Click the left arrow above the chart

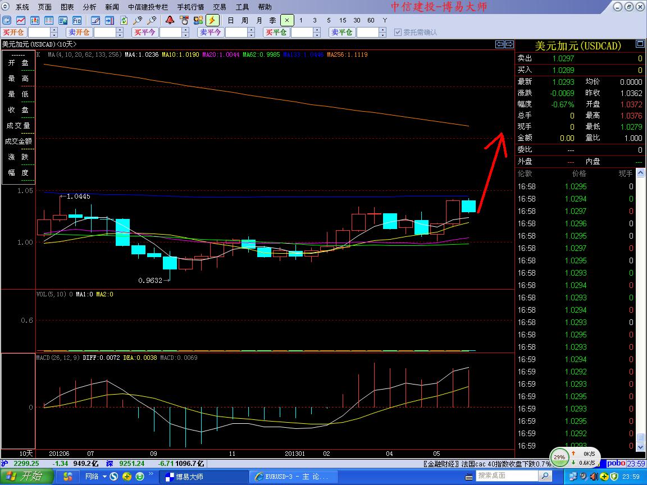500,44
